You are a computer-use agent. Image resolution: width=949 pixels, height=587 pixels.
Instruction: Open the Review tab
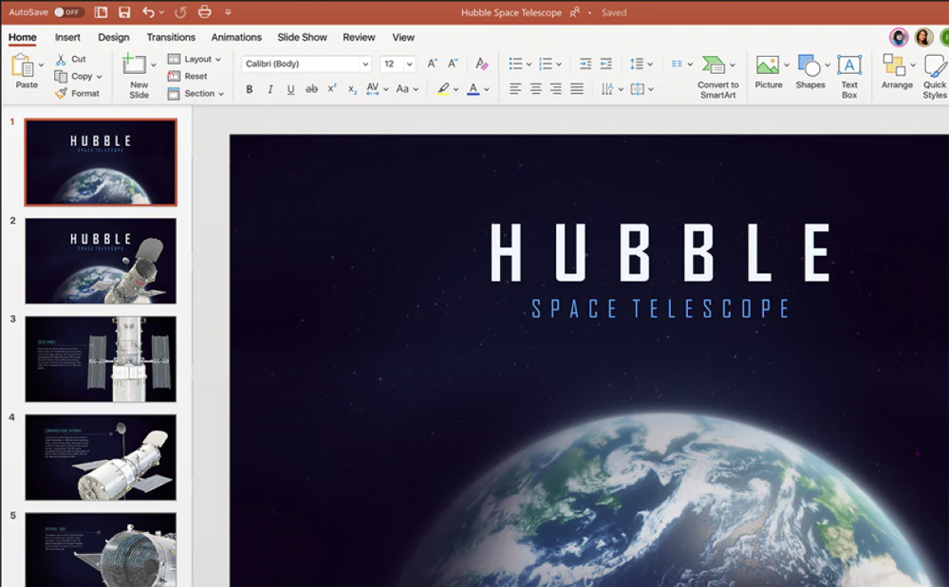click(x=359, y=38)
